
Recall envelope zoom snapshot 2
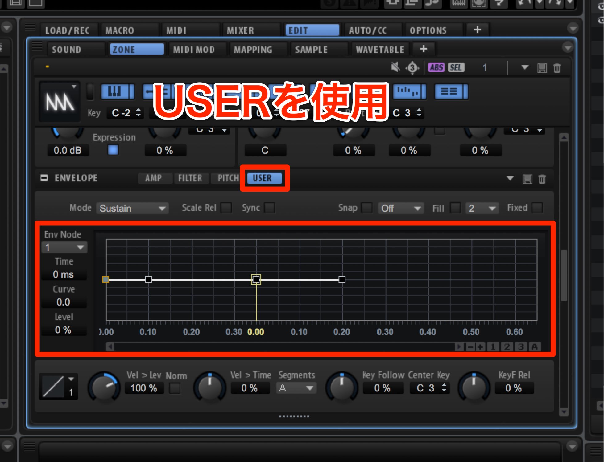(x=507, y=347)
